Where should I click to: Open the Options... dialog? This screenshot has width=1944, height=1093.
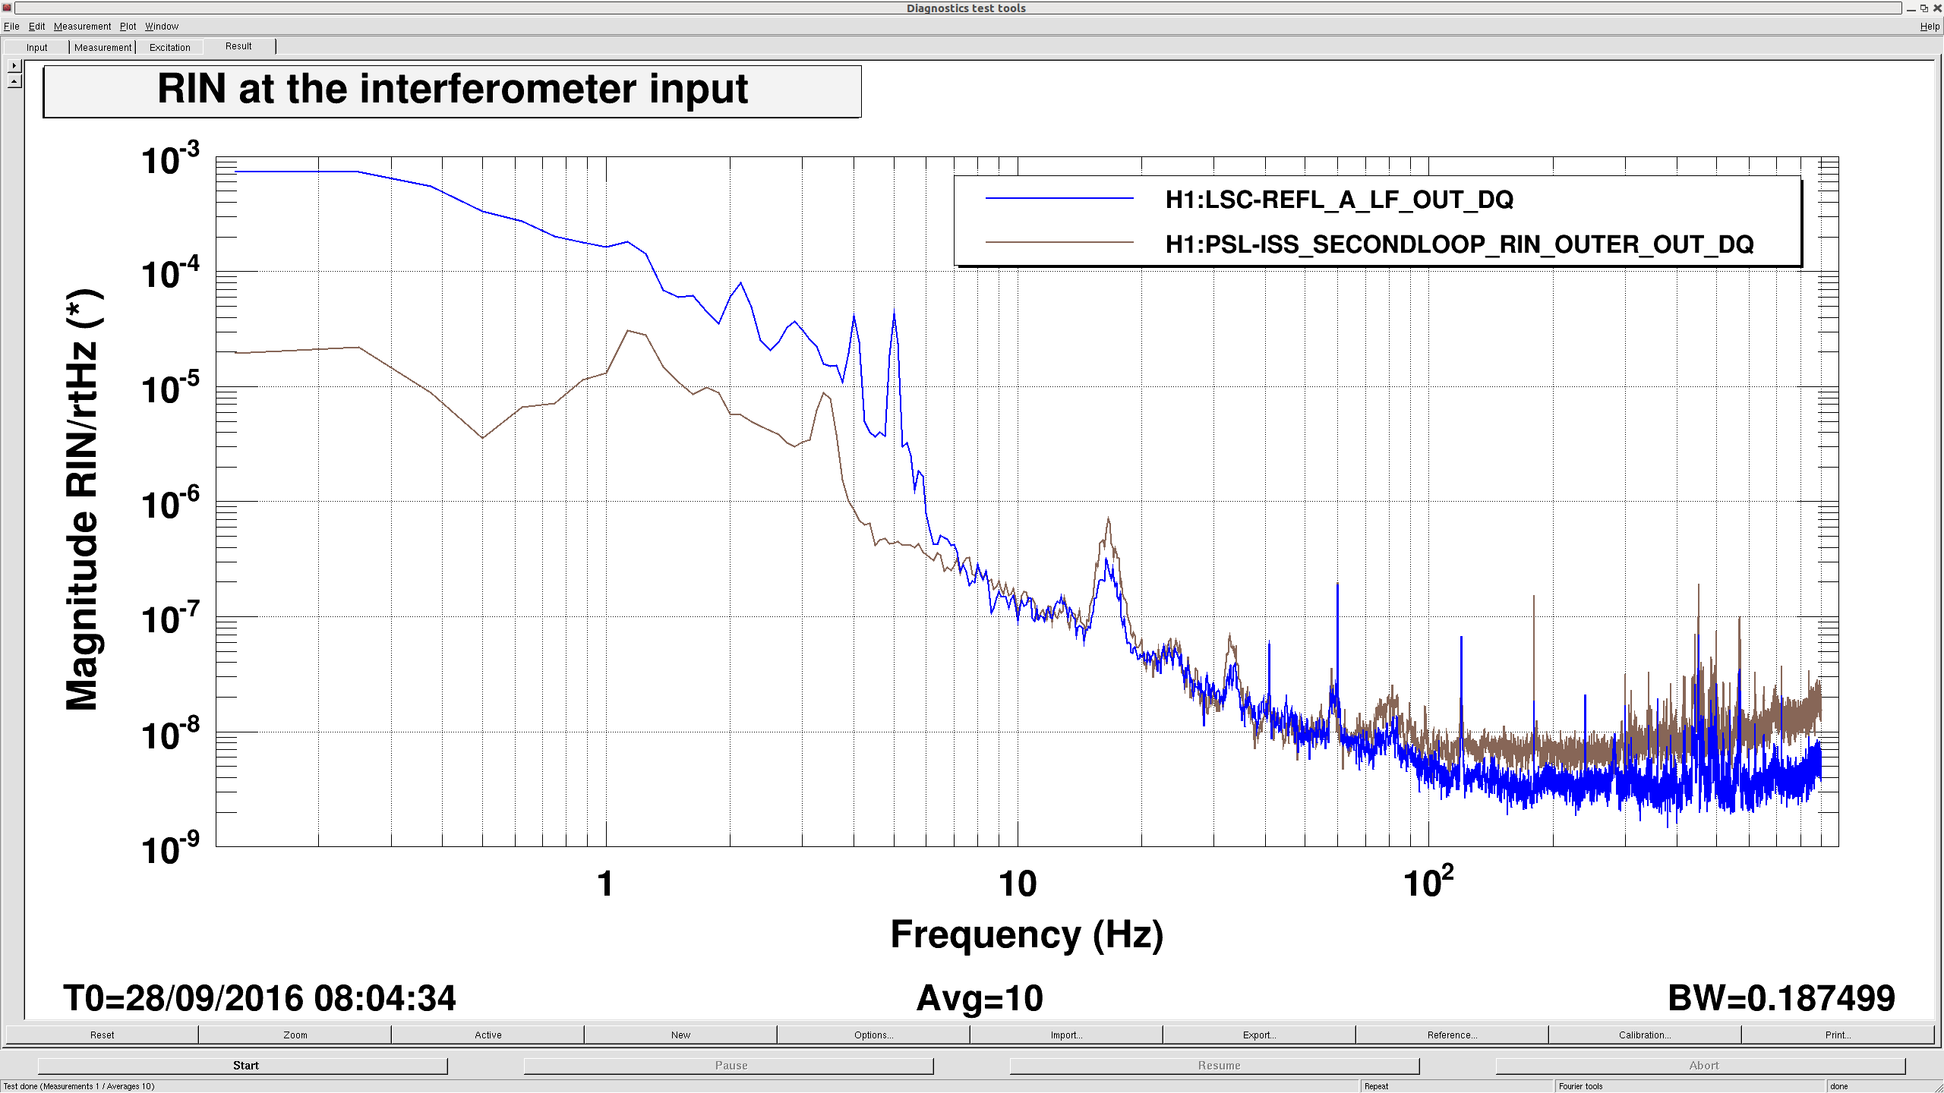(x=873, y=1035)
